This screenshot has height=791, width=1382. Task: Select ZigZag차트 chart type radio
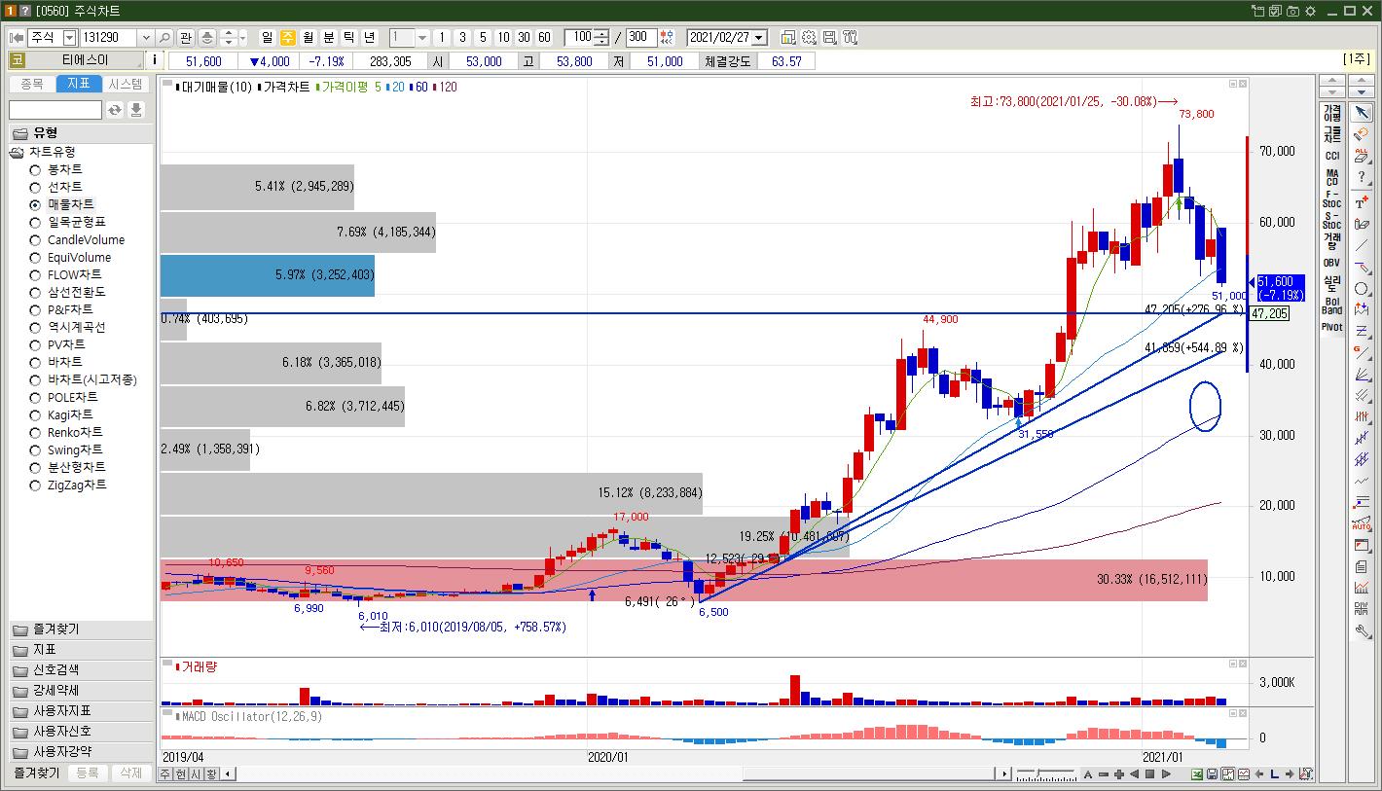pos(35,485)
